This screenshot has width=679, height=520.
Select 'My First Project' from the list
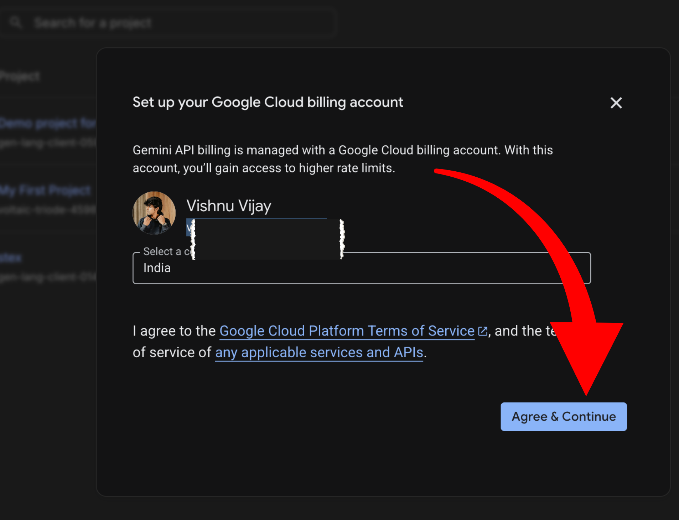[x=45, y=190]
